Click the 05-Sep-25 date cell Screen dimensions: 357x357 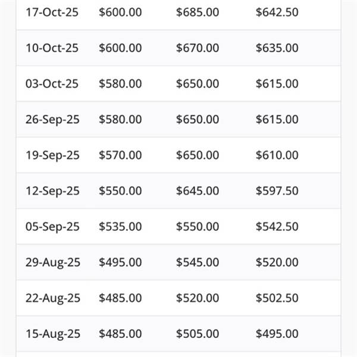(x=52, y=226)
